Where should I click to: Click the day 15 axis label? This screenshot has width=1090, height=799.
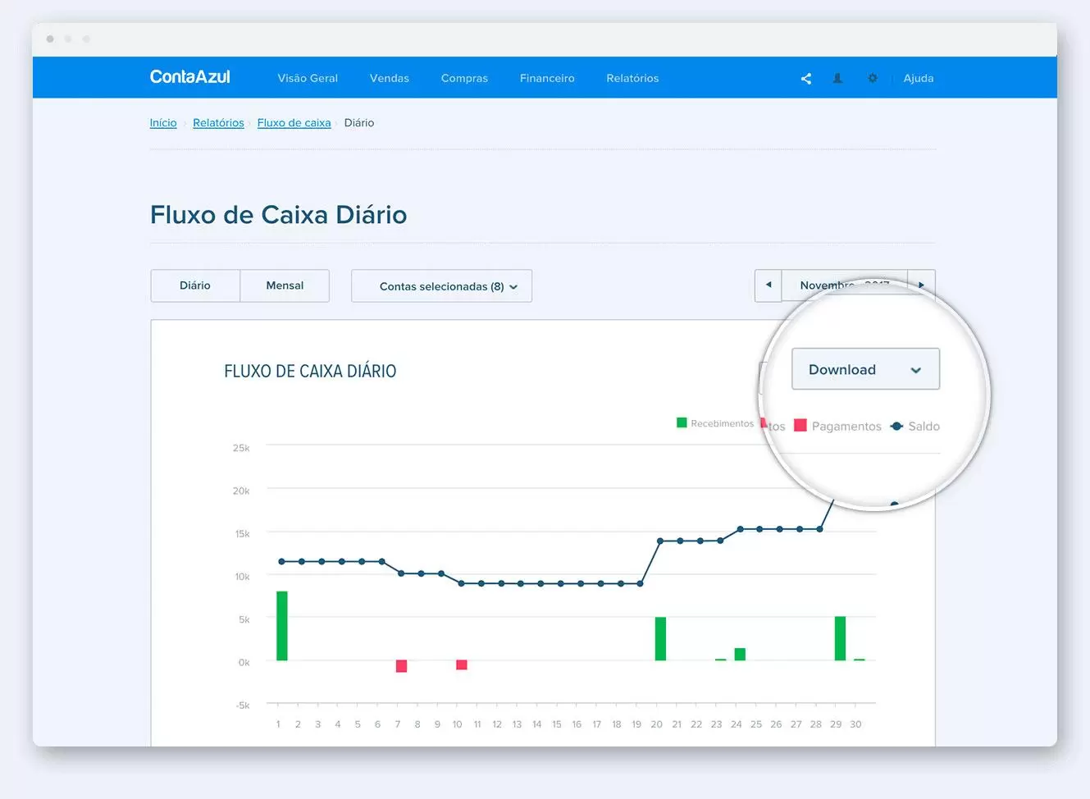[x=557, y=724]
